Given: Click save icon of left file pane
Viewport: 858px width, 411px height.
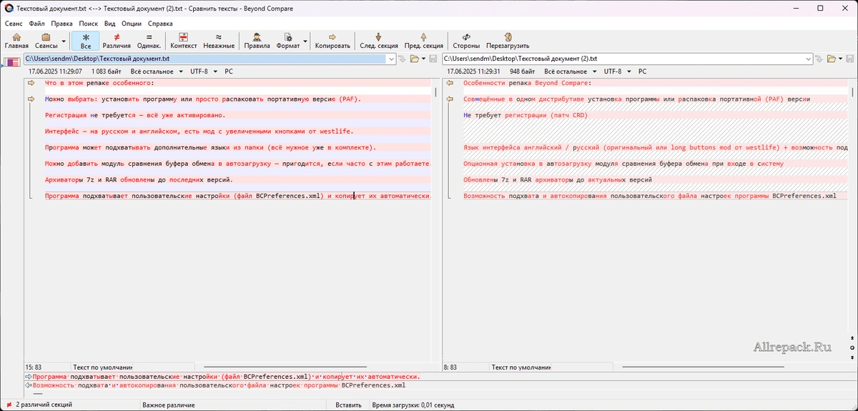Looking at the screenshot, I should pos(433,59).
